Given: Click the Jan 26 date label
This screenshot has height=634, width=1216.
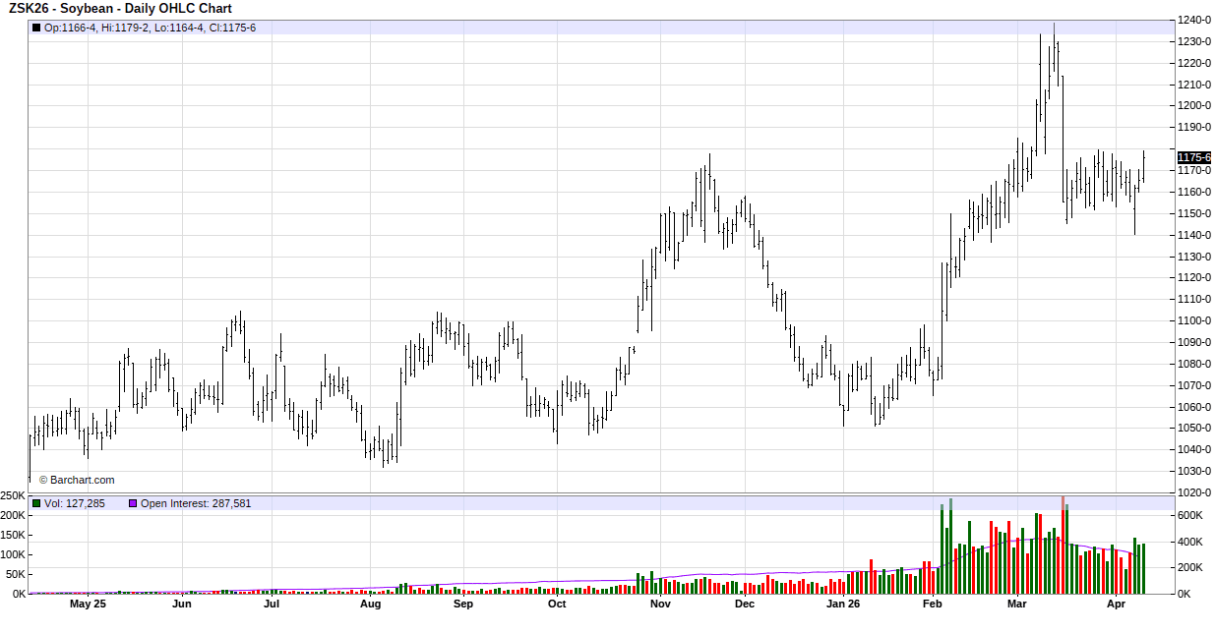Looking at the screenshot, I should (843, 605).
